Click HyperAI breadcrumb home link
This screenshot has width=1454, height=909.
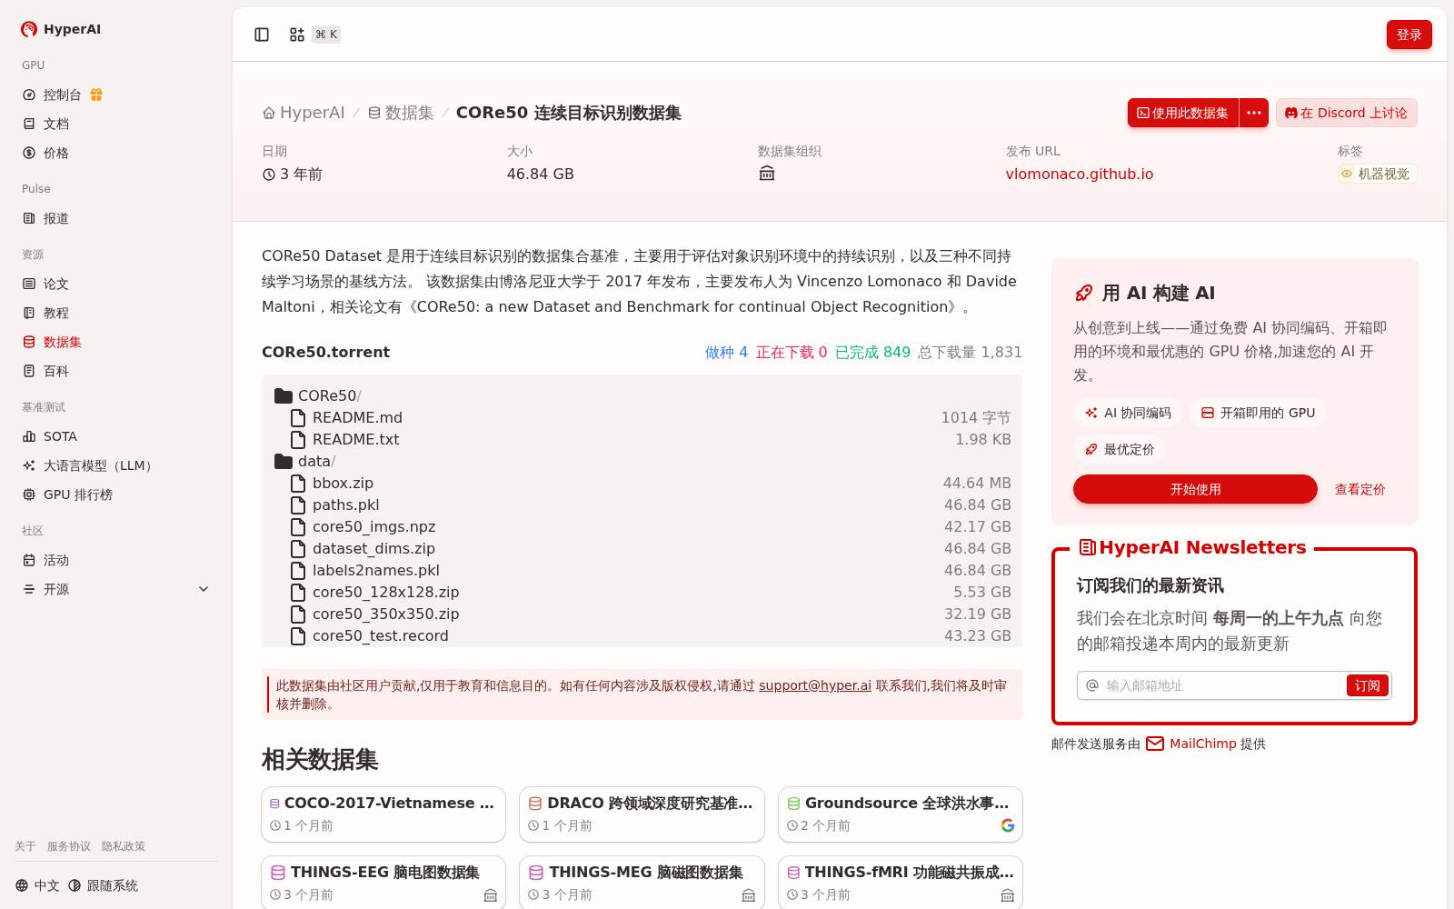point(304,113)
